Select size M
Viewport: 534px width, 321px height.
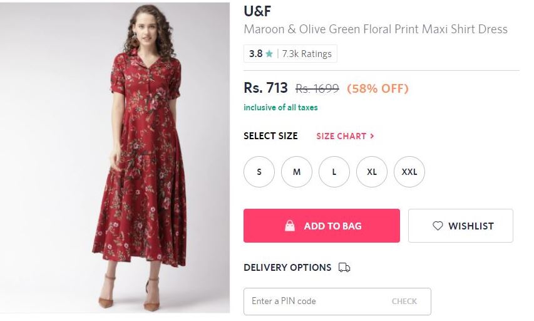coord(297,172)
